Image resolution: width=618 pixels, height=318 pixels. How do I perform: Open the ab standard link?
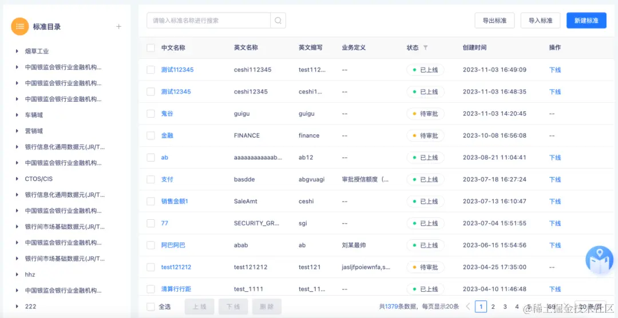pyautogui.click(x=165, y=158)
